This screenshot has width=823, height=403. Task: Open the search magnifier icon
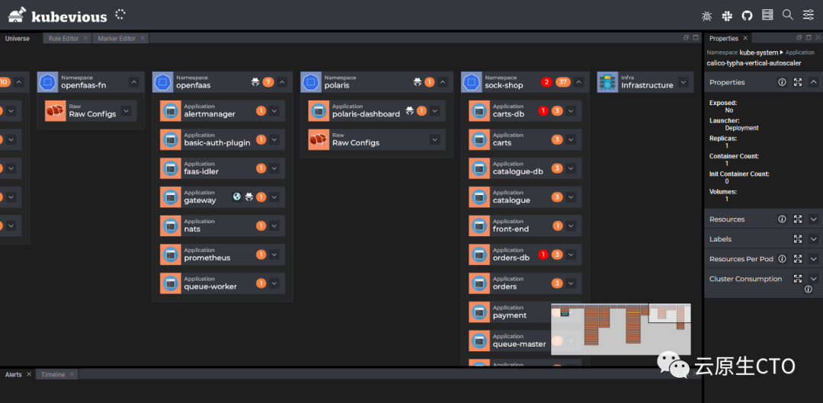788,14
